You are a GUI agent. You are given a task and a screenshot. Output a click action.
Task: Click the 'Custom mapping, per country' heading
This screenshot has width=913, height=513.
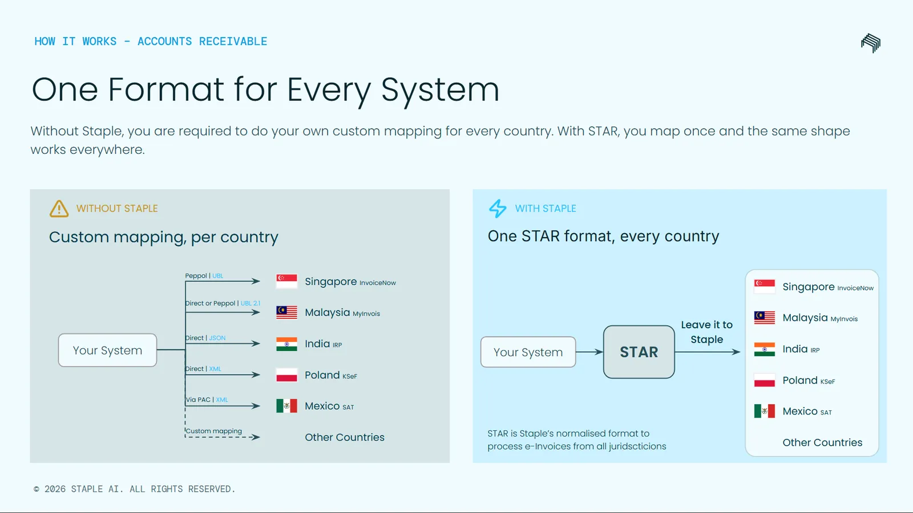[x=164, y=237]
